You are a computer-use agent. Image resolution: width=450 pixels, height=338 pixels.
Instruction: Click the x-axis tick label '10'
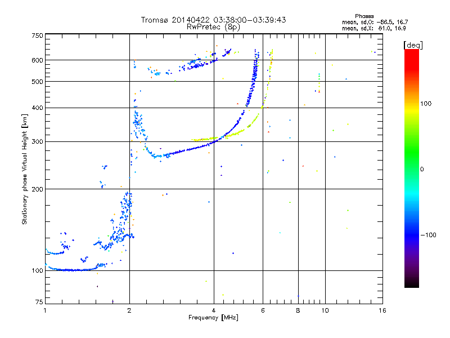[x=325, y=310]
